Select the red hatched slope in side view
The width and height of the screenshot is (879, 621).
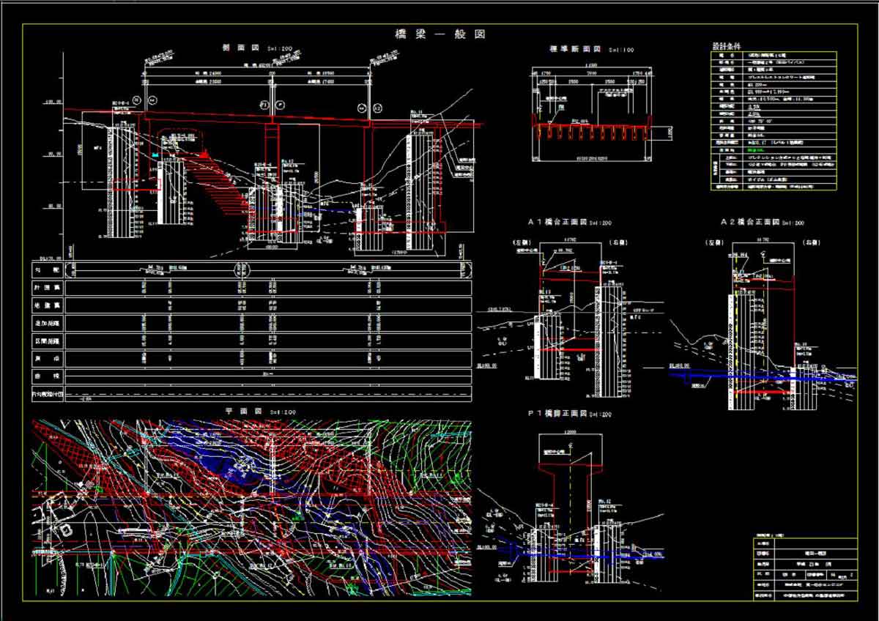[220, 178]
